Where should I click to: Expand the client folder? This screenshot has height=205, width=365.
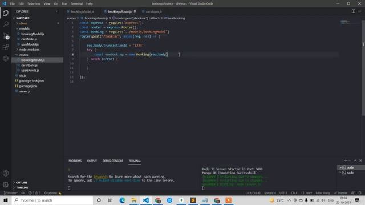point(23,23)
